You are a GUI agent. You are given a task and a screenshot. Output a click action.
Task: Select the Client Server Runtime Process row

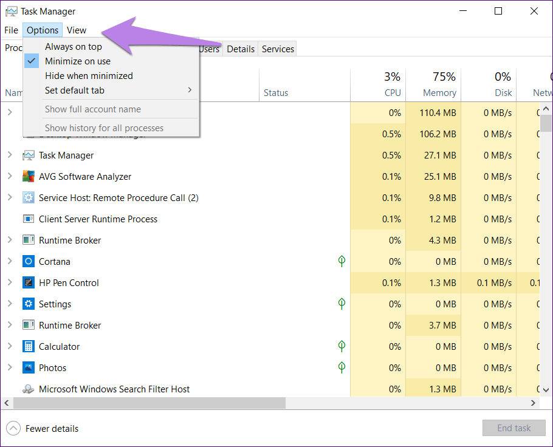coord(270,219)
